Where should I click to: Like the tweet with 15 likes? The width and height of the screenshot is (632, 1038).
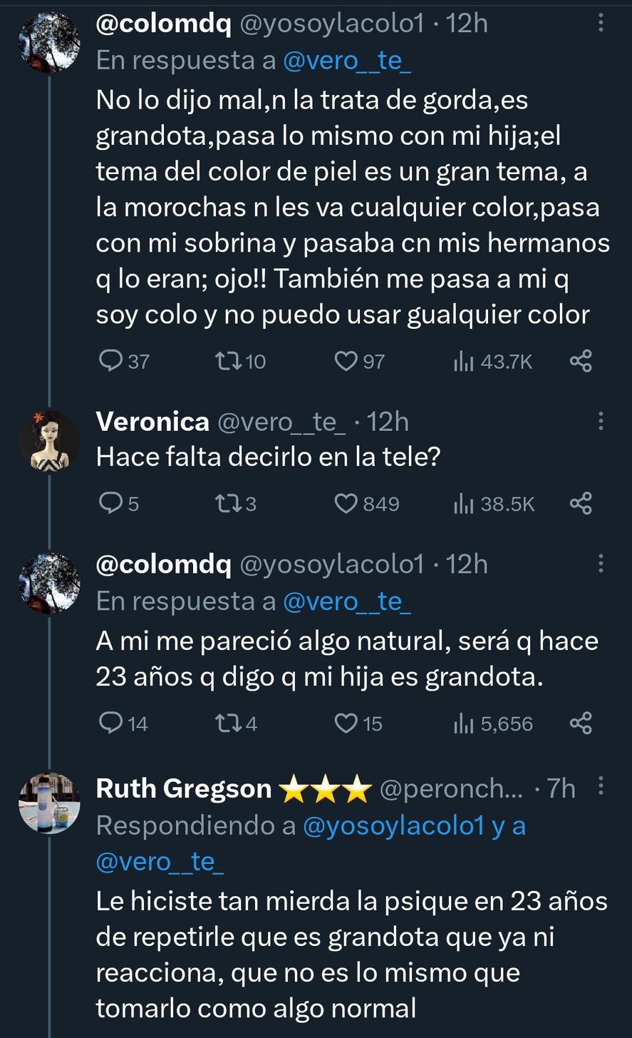coord(347,723)
